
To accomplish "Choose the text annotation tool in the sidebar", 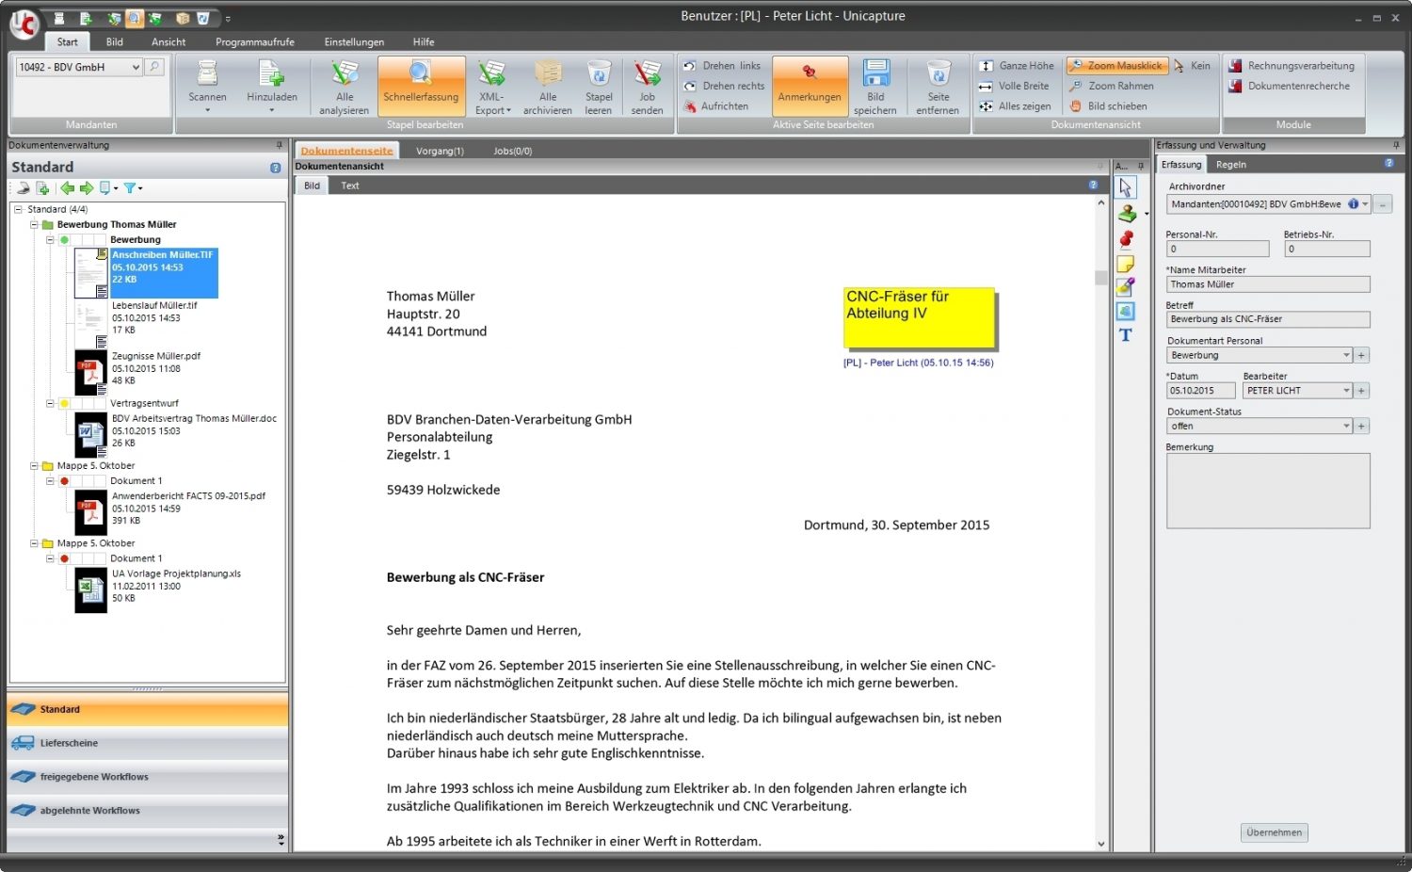I will click(1126, 335).
